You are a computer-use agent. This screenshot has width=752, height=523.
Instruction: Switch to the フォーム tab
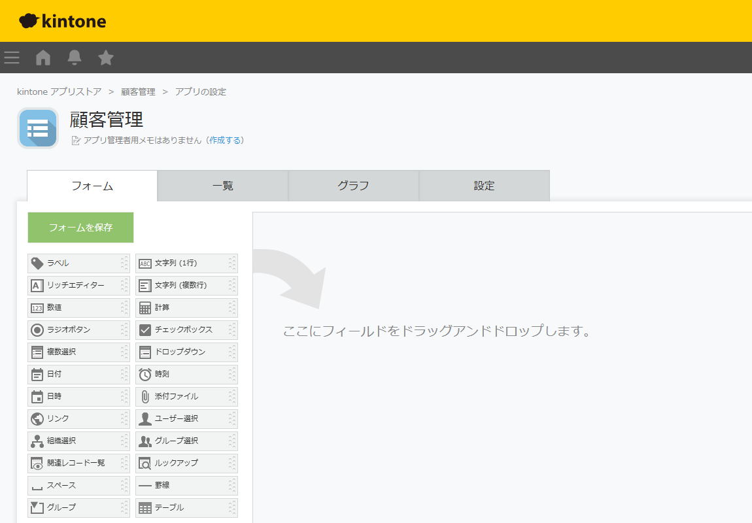coord(92,186)
